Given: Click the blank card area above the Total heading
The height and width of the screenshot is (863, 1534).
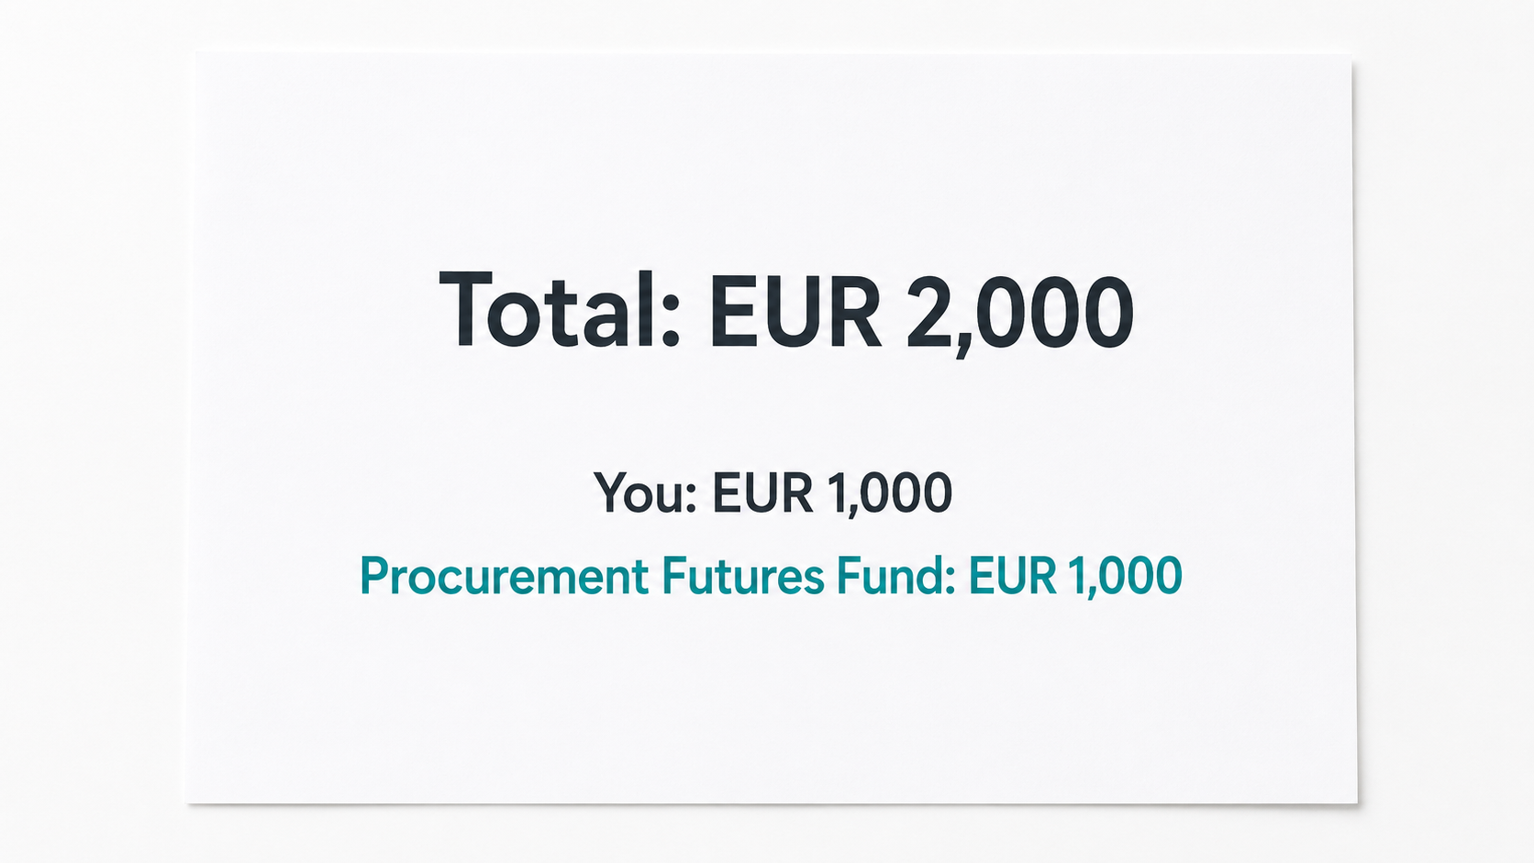Looking at the screenshot, I should 771,156.
